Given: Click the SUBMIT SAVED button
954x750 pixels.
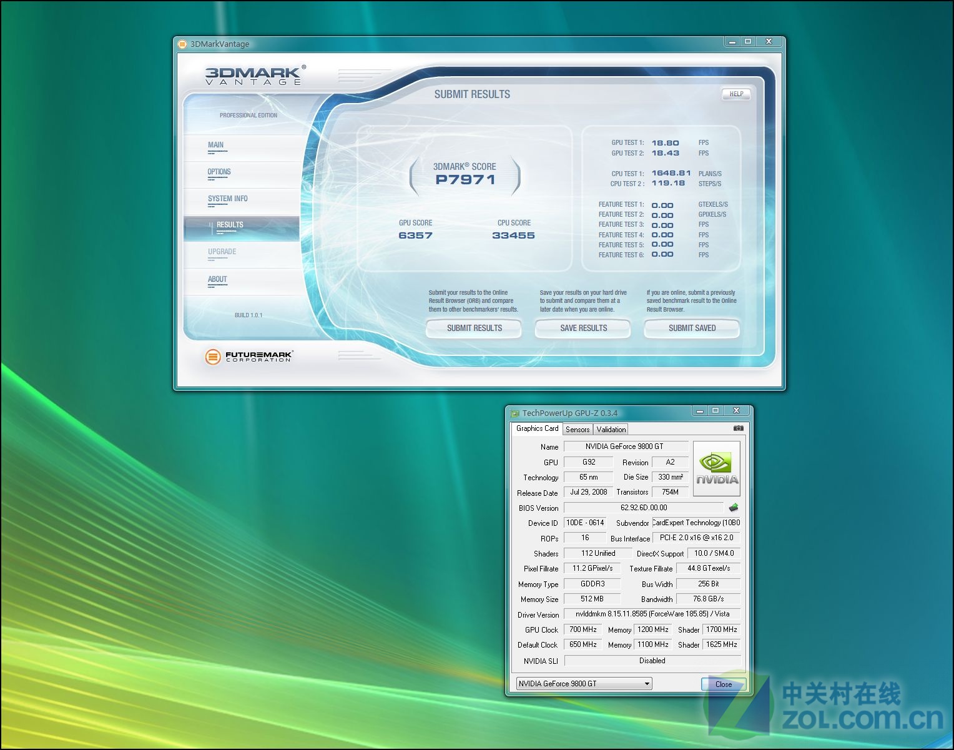Looking at the screenshot, I should tap(692, 328).
